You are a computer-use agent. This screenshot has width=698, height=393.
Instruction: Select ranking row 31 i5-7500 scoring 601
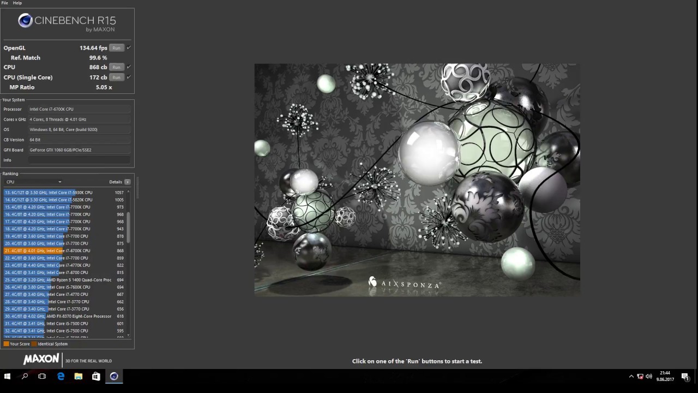click(64, 324)
